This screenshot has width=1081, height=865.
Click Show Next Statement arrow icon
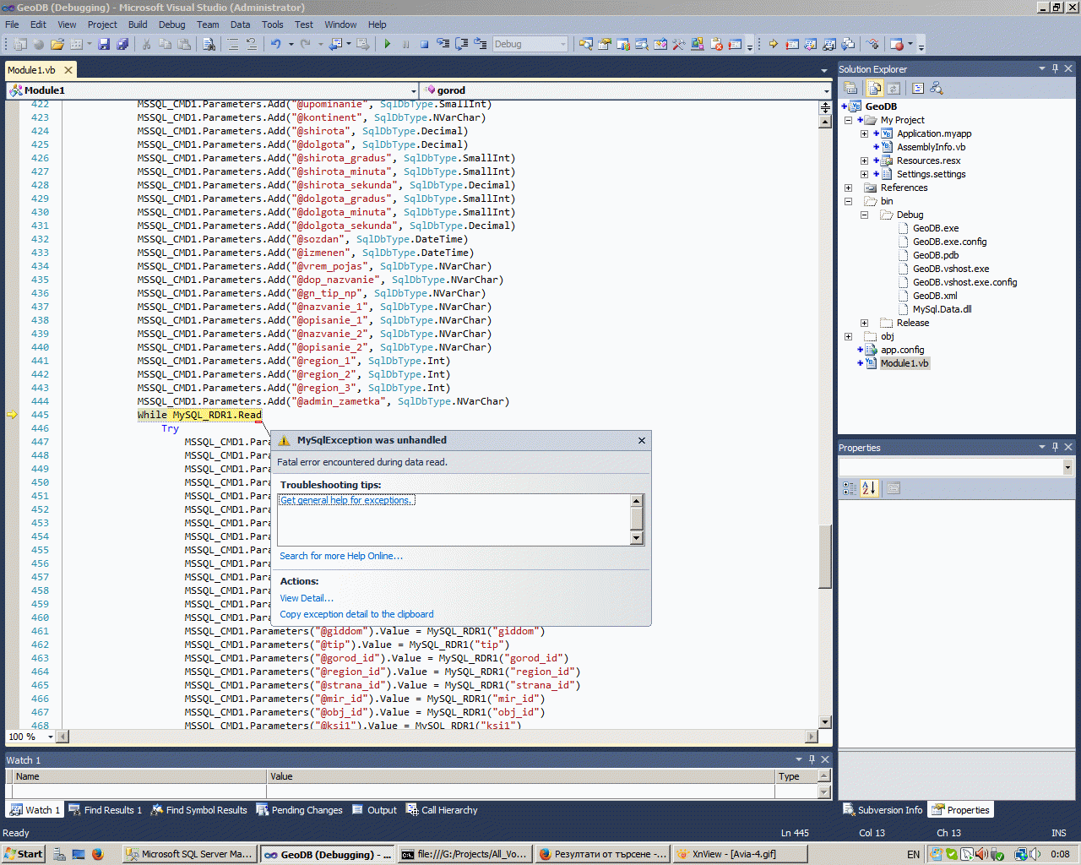(773, 44)
